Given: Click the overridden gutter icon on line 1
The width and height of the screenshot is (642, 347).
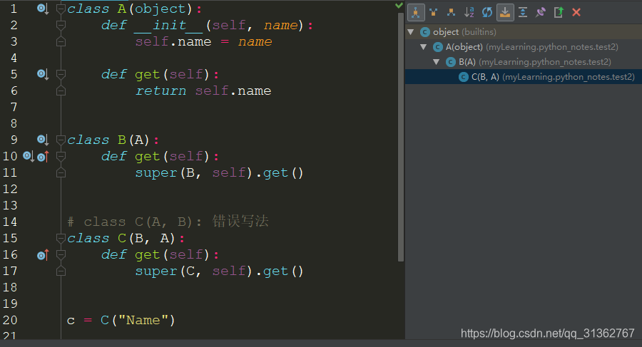Looking at the screenshot, I should (x=42, y=9).
